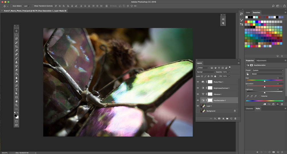This screenshot has height=154, width=287.
Task: Open the Kind filter dropdown
Action: click(203, 68)
